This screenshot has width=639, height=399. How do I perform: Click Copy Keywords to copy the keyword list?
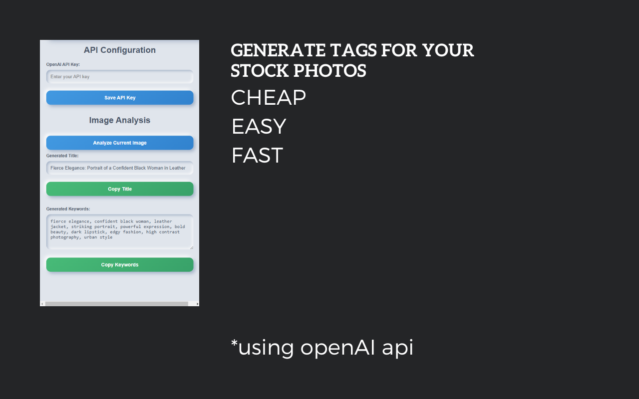120,264
